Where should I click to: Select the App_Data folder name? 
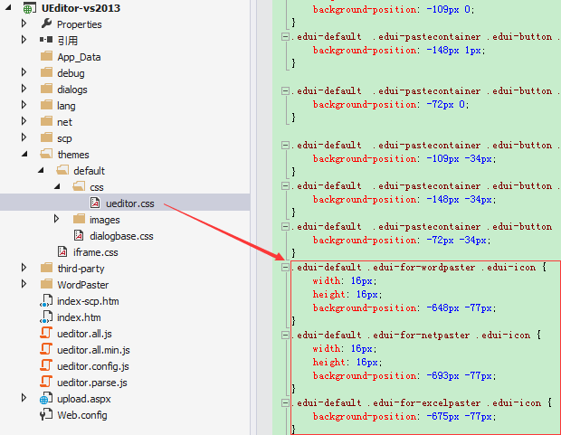(79, 57)
